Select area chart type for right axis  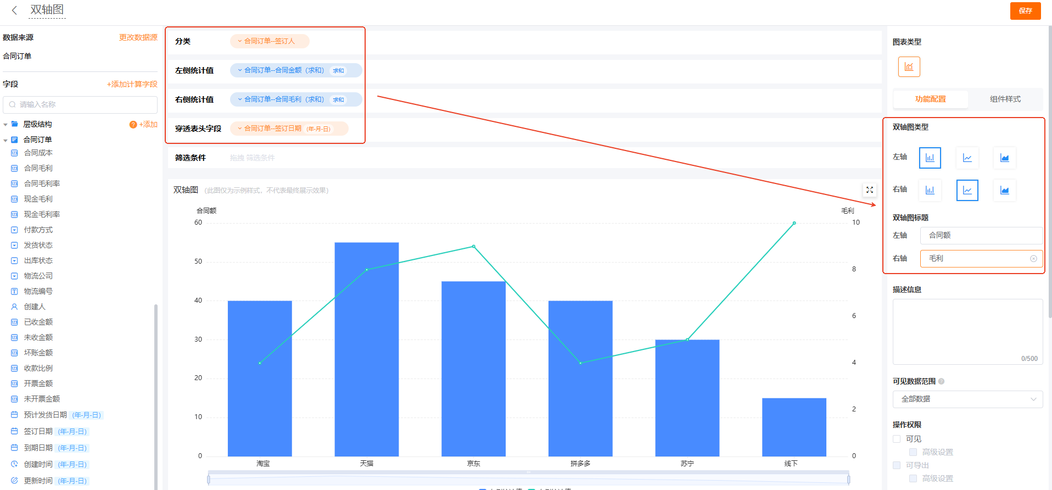(x=1004, y=190)
